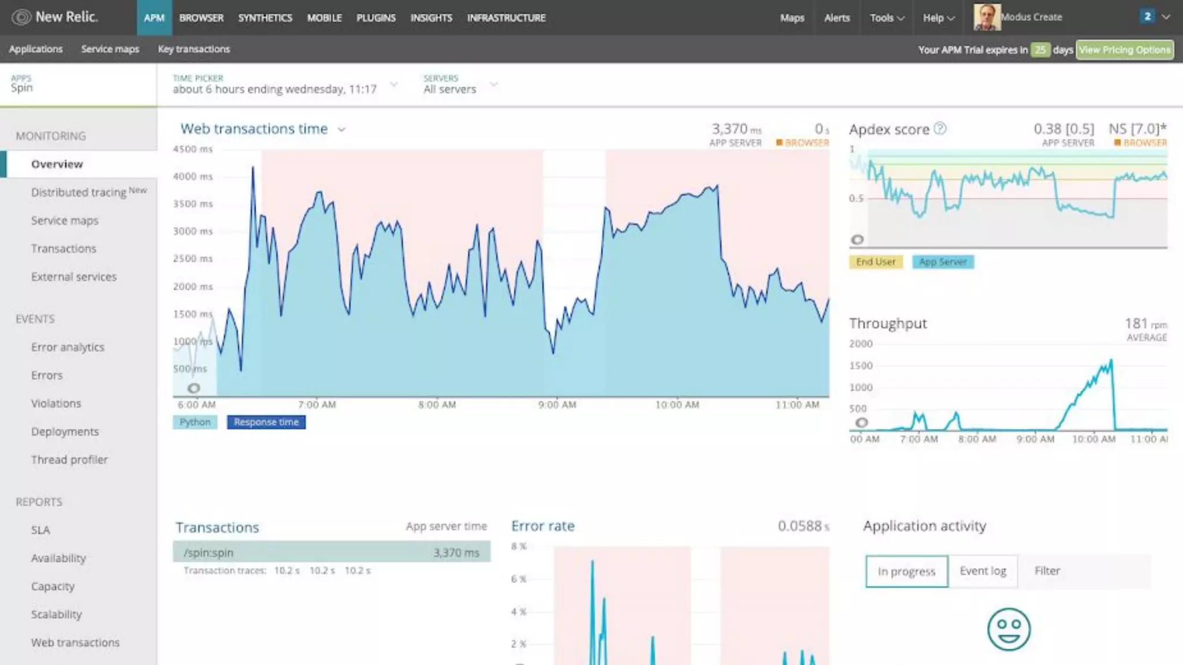Click the notification count badge showing 2
1183x665 pixels.
1147,17
